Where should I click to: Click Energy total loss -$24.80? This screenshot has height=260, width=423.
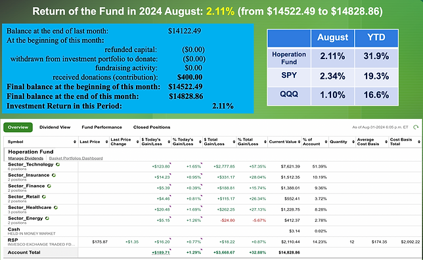227,221
